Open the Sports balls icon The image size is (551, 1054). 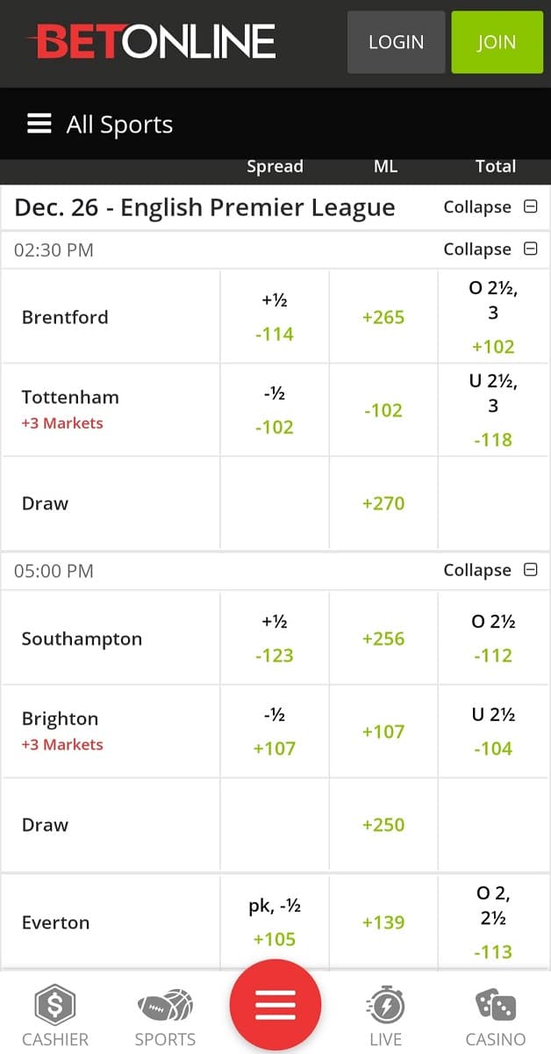pyautogui.click(x=165, y=1006)
